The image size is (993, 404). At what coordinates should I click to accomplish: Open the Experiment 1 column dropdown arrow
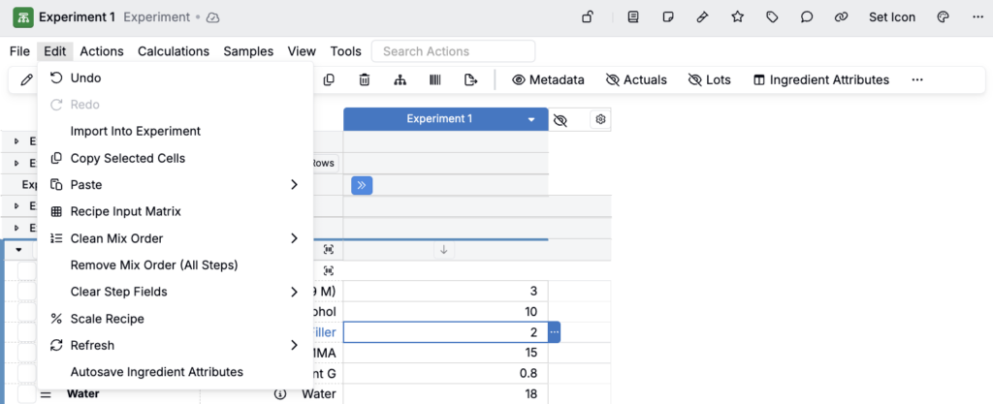[x=531, y=120]
